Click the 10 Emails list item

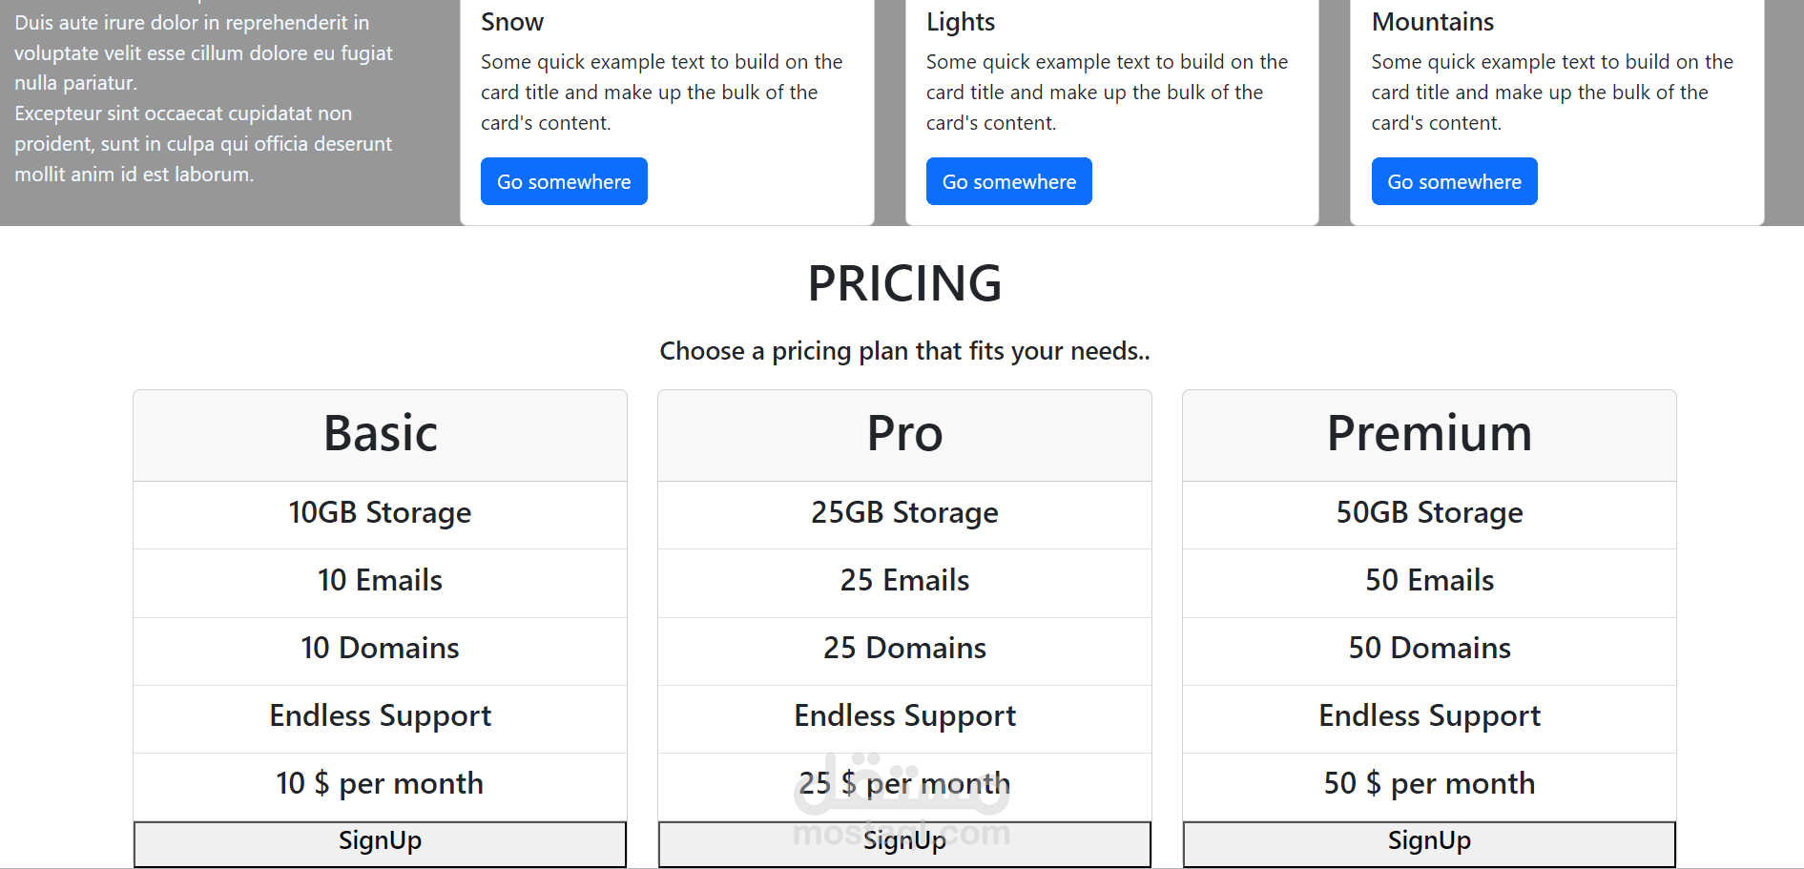380,581
